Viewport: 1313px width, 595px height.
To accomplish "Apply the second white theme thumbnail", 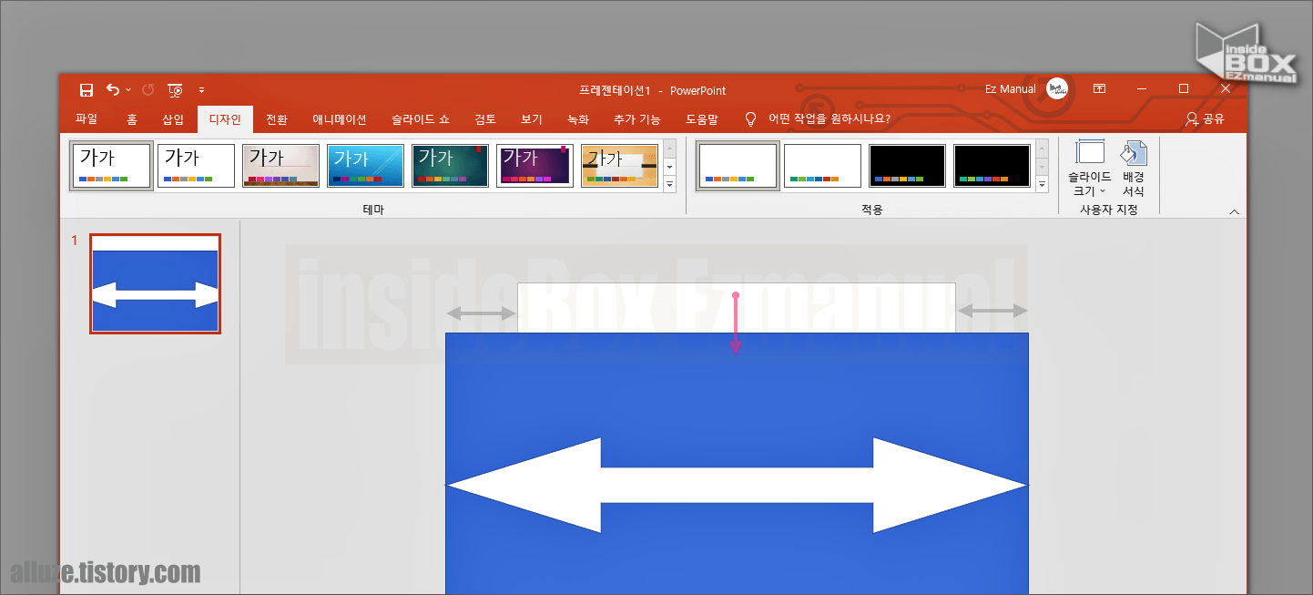I will click(196, 166).
